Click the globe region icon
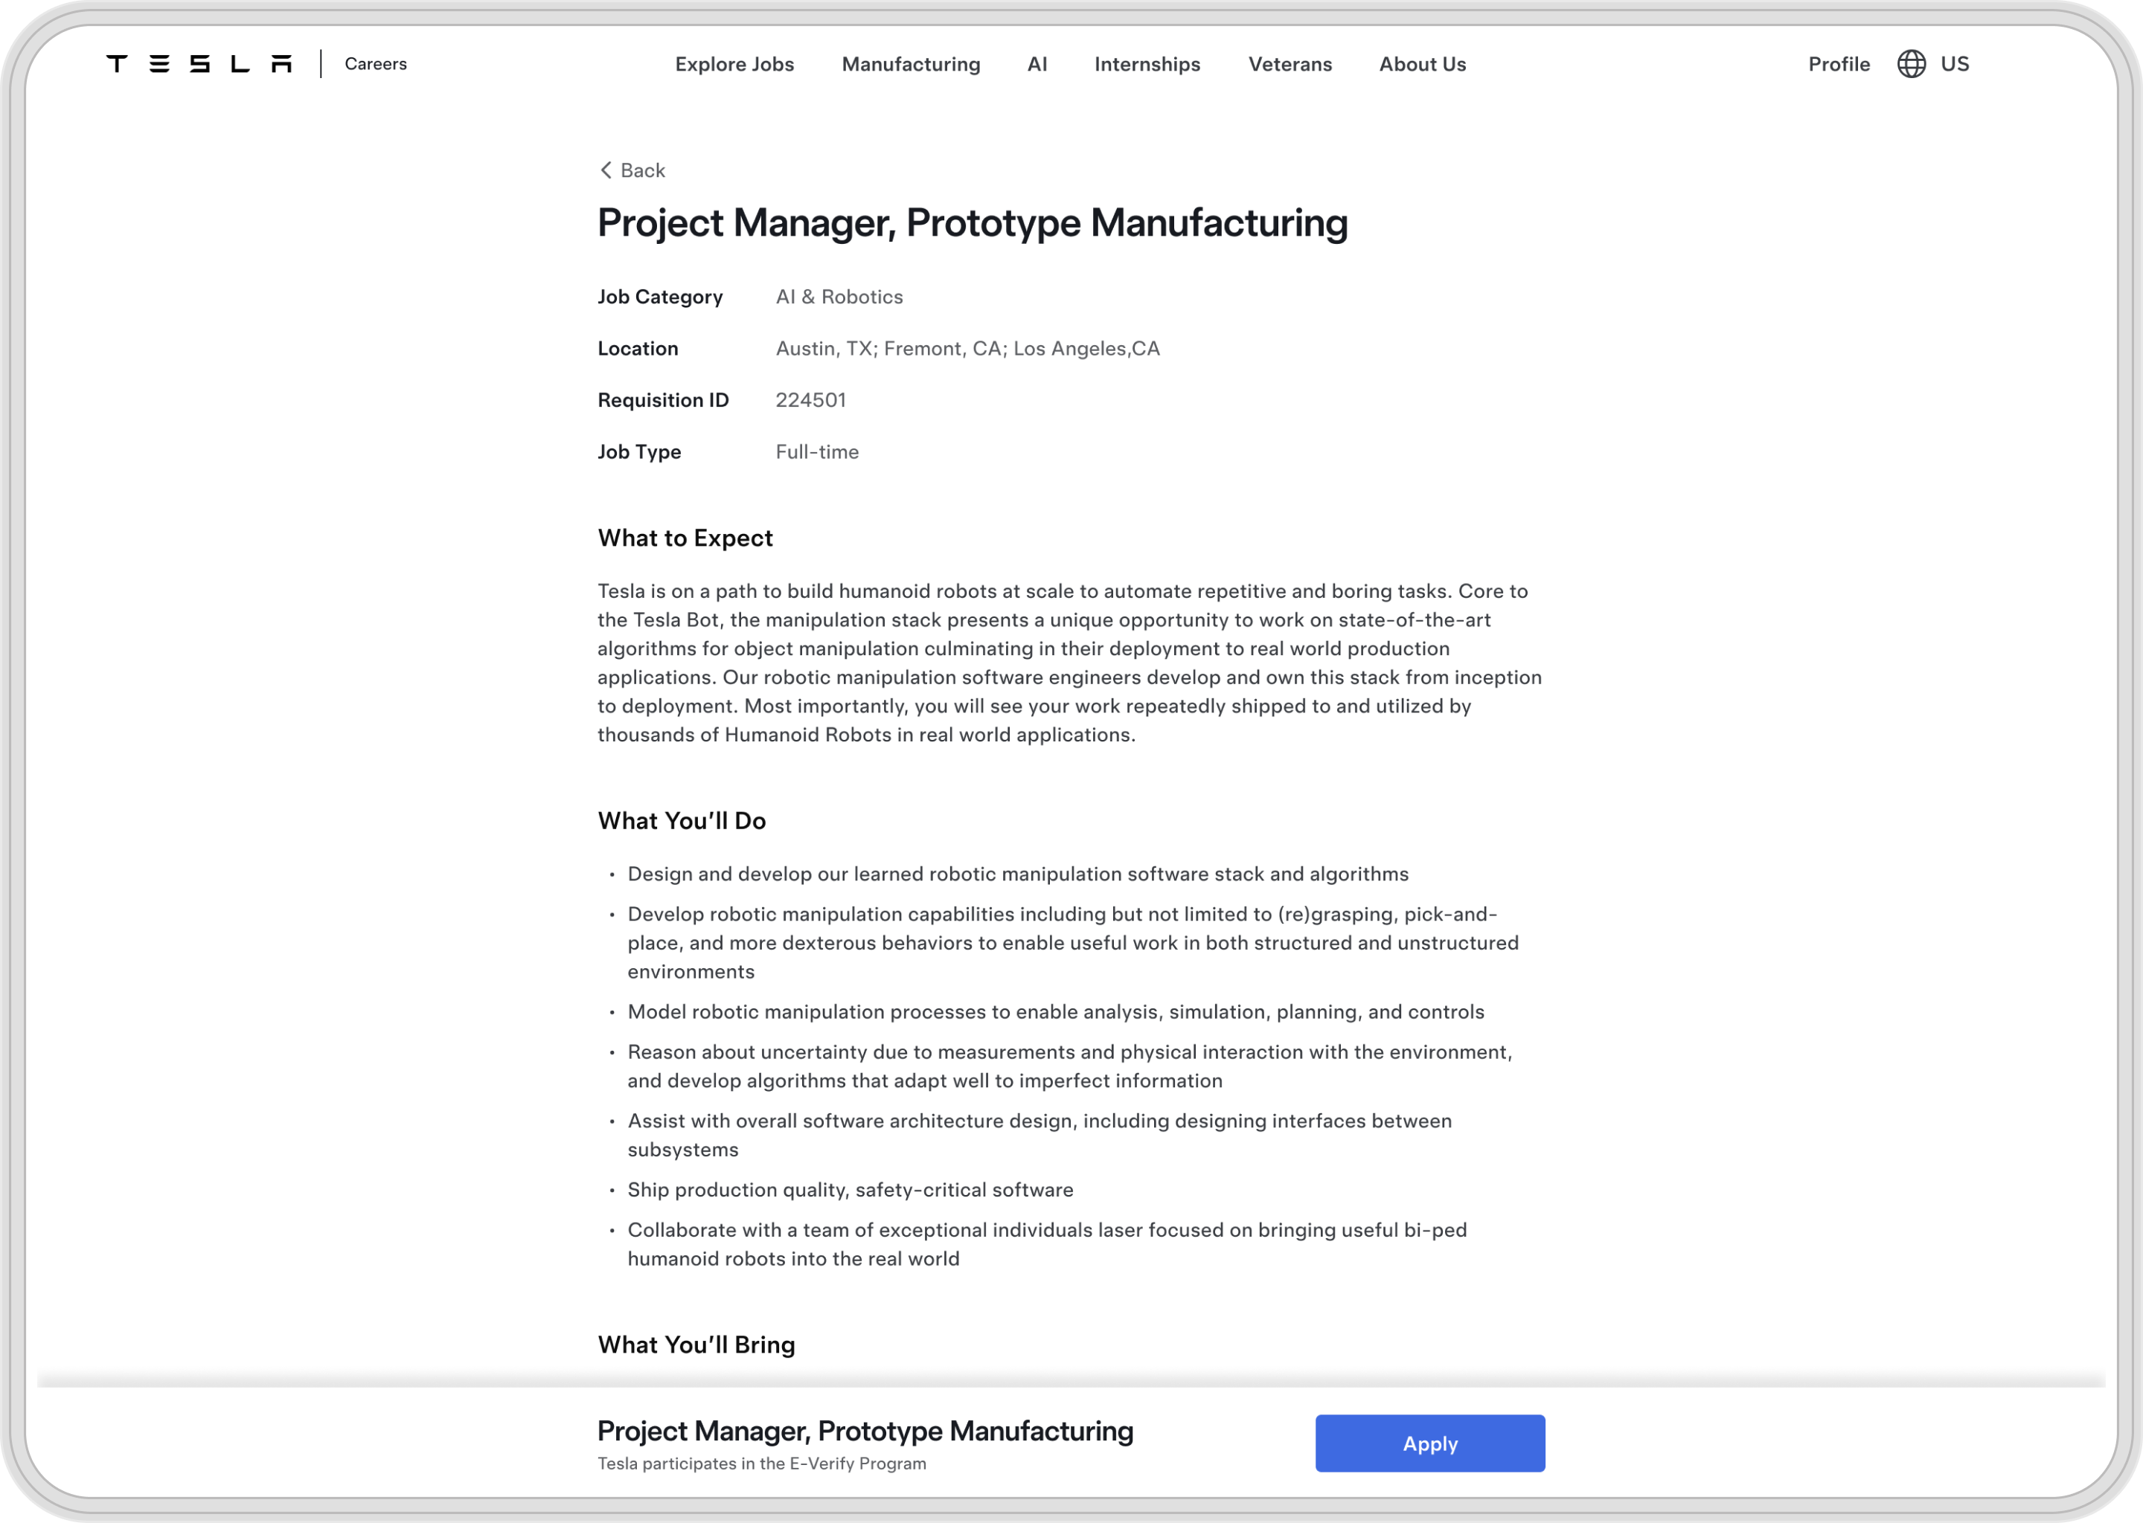 coord(1910,64)
